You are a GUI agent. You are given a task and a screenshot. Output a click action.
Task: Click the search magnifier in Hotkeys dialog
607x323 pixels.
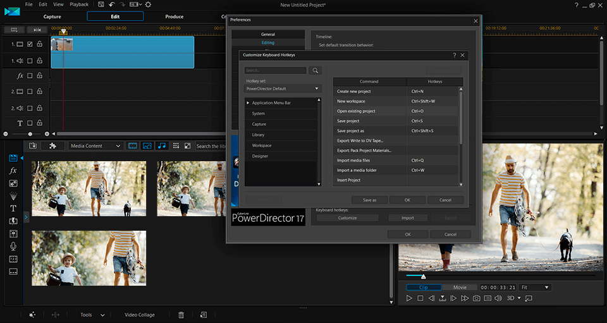click(x=315, y=70)
